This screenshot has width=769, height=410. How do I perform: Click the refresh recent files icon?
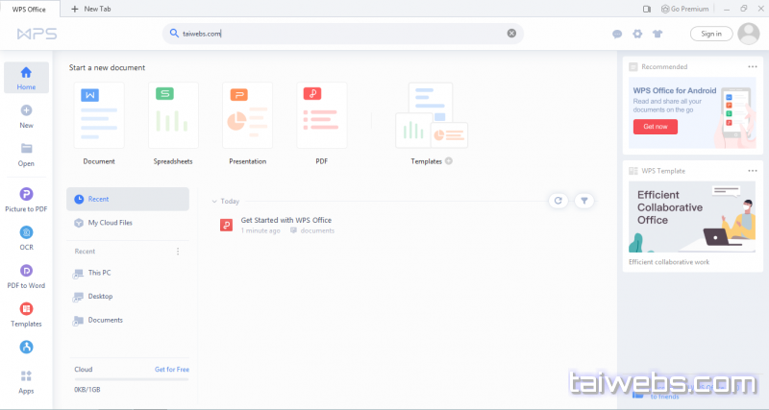click(x=557, y=201)
